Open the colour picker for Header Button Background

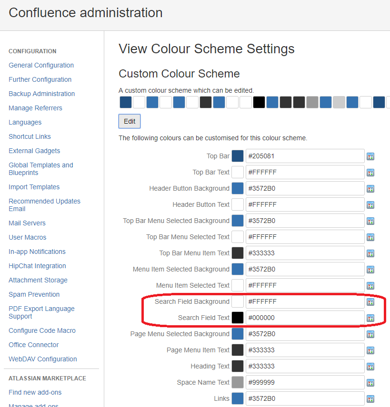click(x=370, y=188)
